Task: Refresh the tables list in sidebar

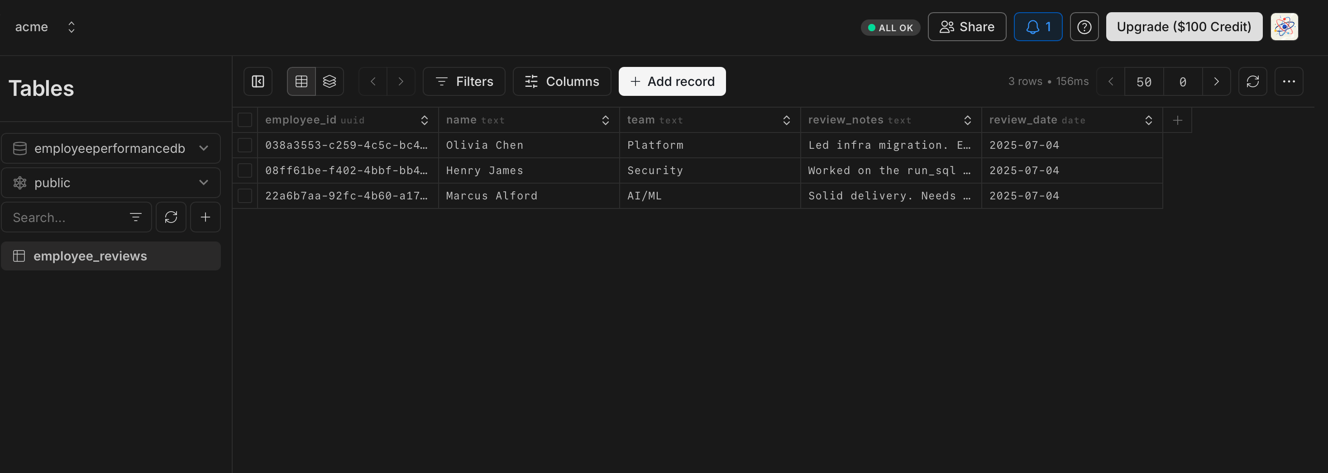Action: [x=171, y=218]
